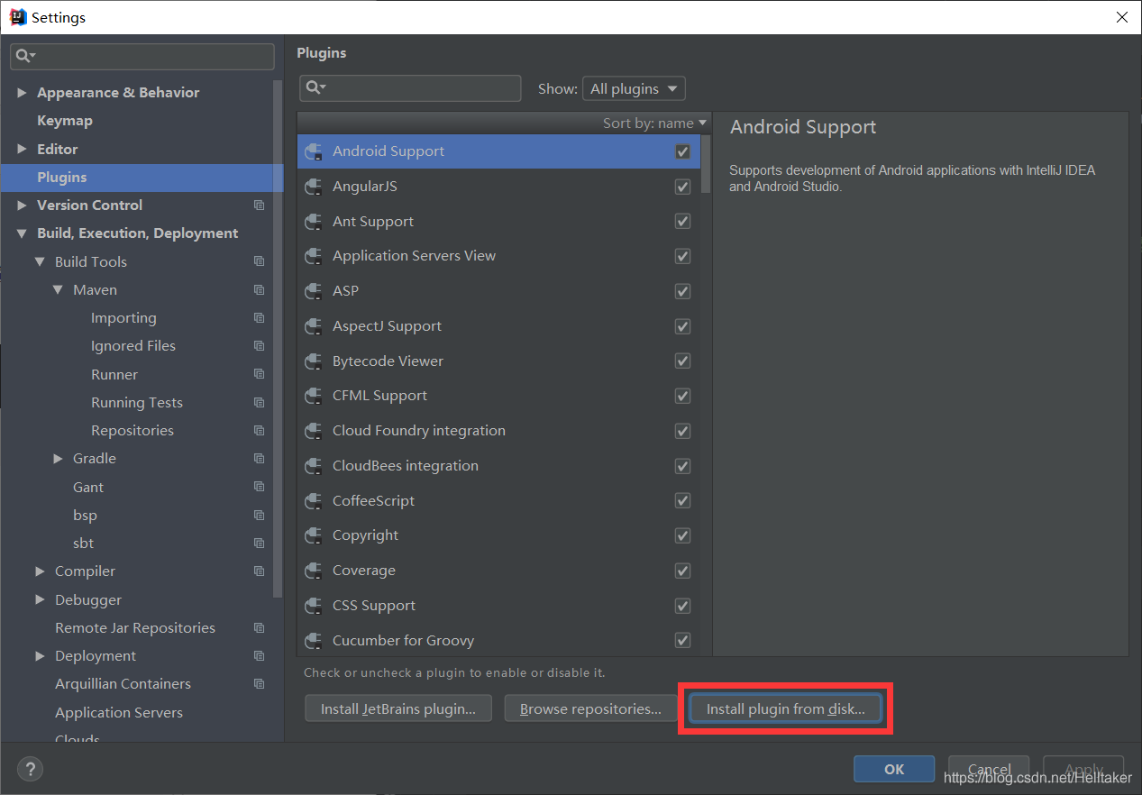1142x795 pixels.
Task: Click the Application Servers View plugin icon
Action: pos(314,256)
